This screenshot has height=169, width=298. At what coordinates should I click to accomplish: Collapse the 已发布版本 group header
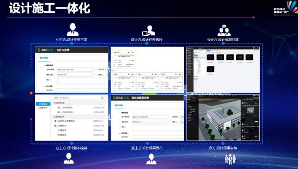click(x=78, y=103)
